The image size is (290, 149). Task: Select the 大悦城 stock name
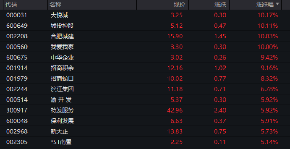[59, 15]
